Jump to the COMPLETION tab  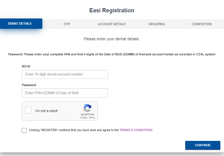point(201,24)
